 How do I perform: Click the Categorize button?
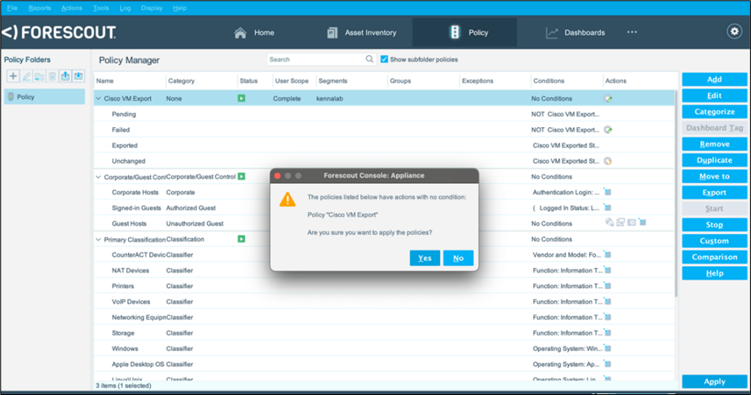click(x=714, y=112)
